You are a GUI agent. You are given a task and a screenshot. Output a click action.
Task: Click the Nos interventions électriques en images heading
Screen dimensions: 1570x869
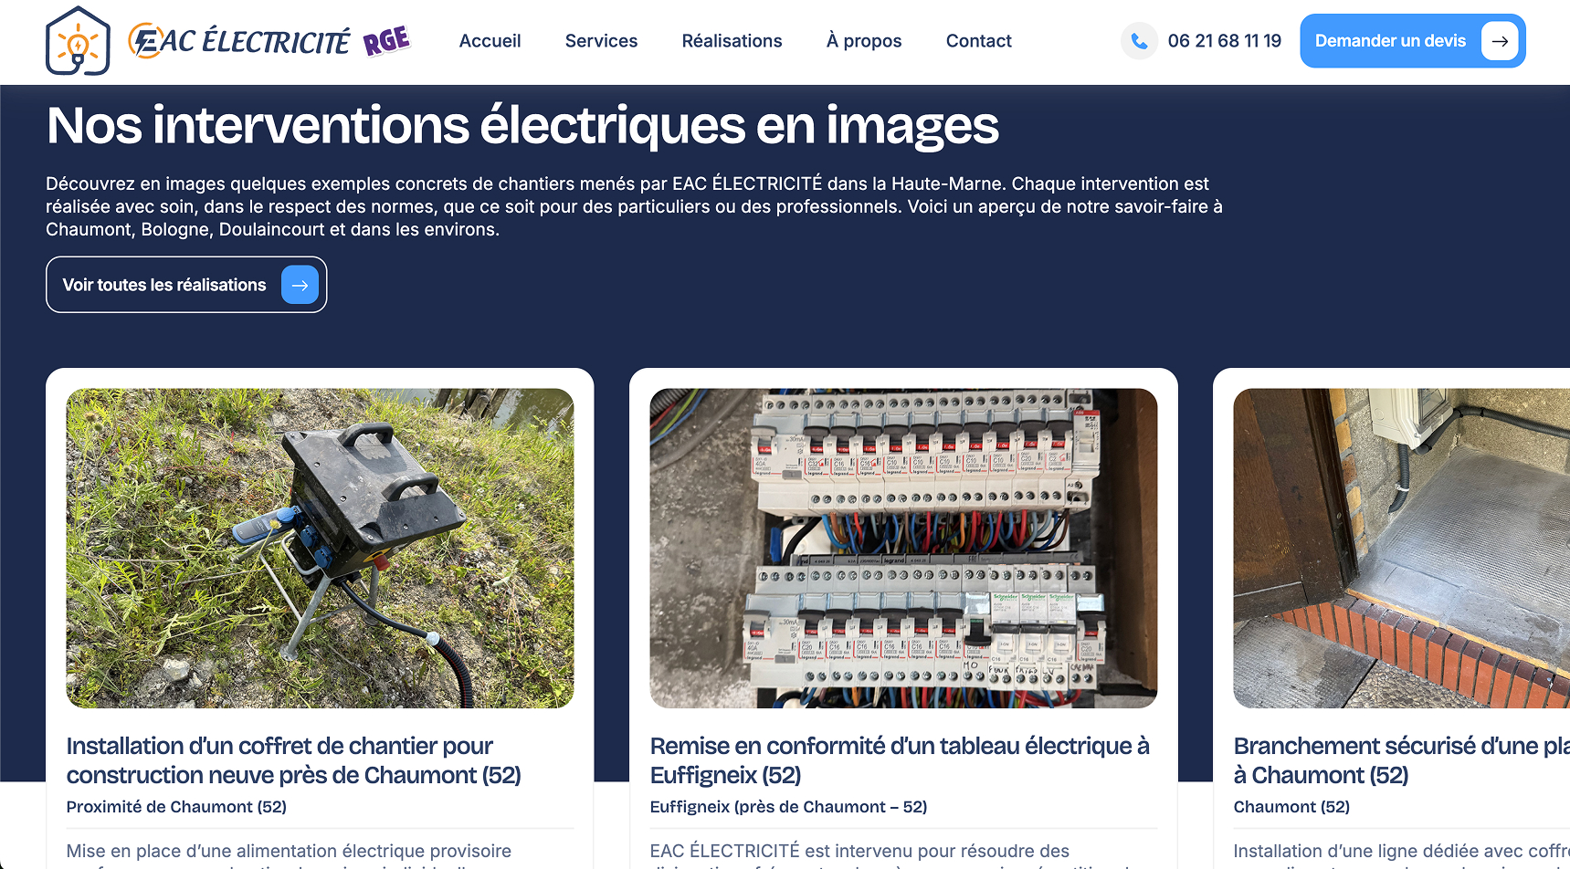[x=522, y=125]
